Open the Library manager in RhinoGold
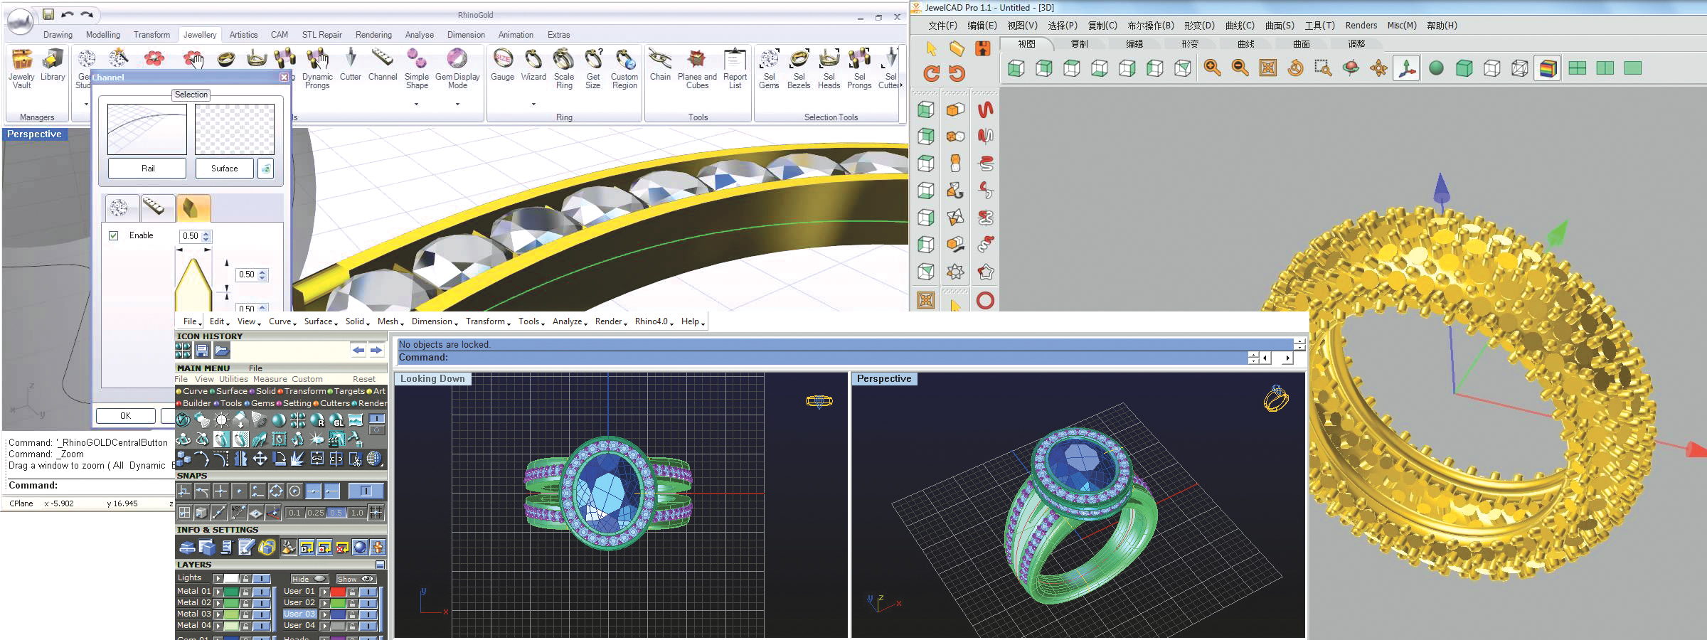This screenshot has width=1707, height=640. click(x=53, y=65)
